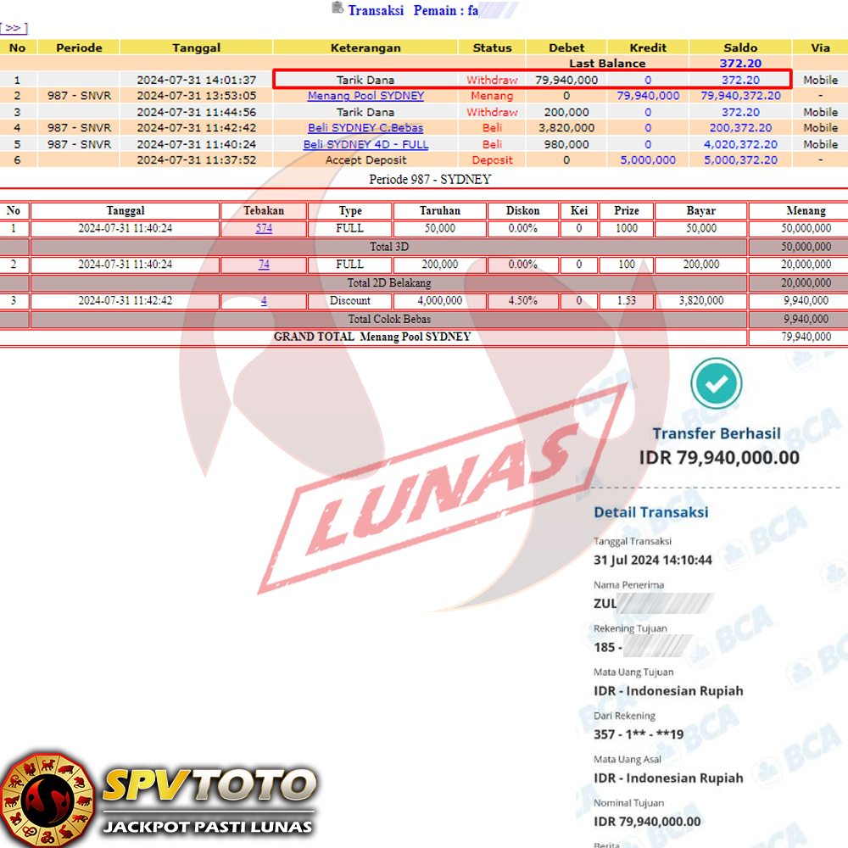This screenshot has width=848, height=848.
Task: Click the 74 tebakan link
Action: [264, 265]
